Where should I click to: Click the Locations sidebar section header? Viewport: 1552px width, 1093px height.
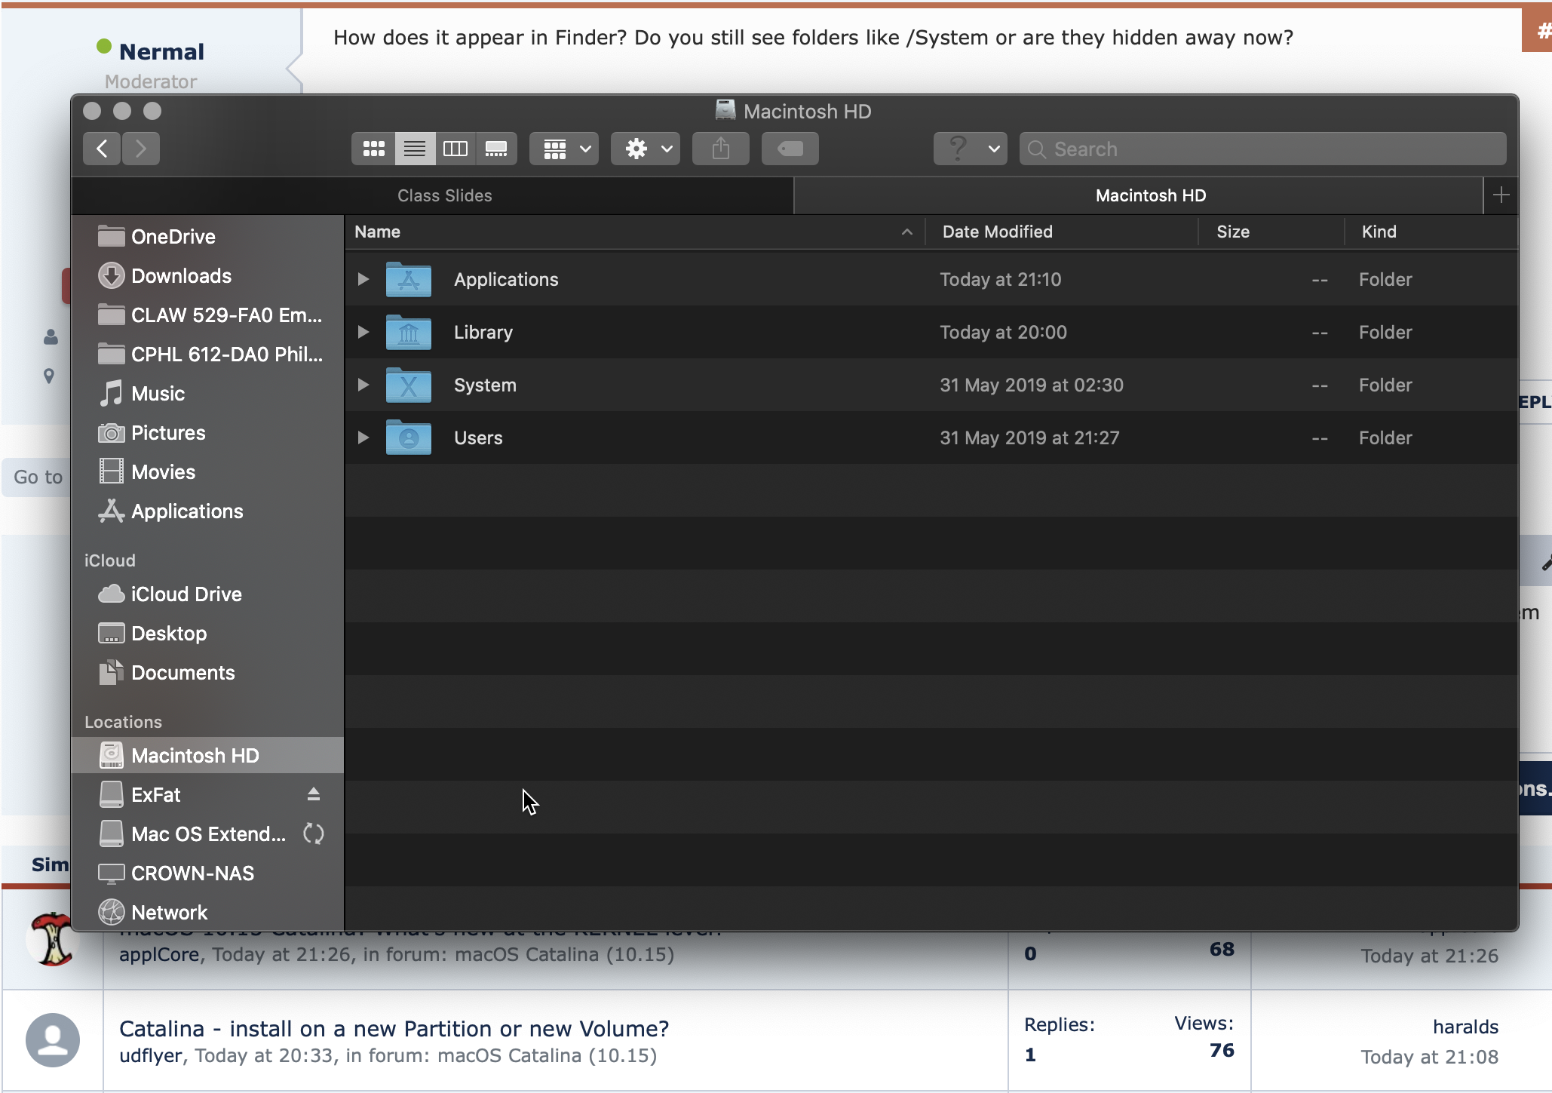(123, 722)
